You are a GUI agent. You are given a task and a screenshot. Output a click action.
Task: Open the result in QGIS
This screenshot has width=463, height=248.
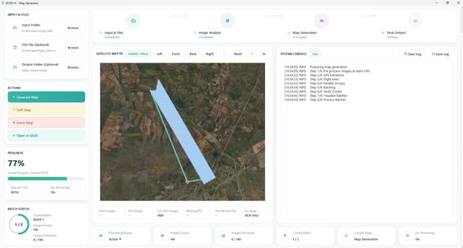pyautogui.click(x=46, y=135)
